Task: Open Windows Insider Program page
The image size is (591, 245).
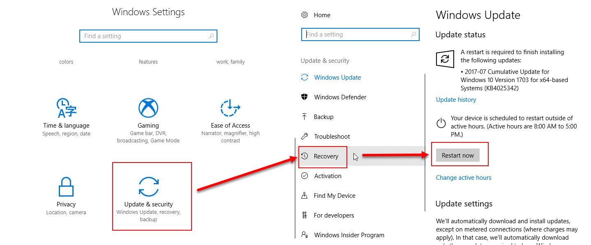Action: pyautogui.click(x=349, y=235)
